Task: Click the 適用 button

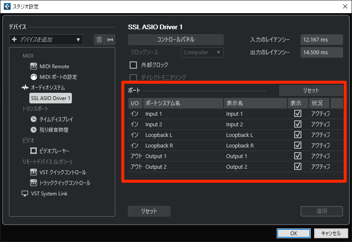Action: pos(322,211)
